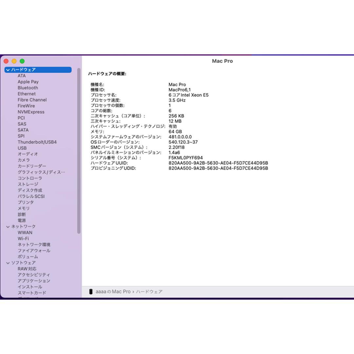Select ATA in the sidebar

(x=22, y=76)
